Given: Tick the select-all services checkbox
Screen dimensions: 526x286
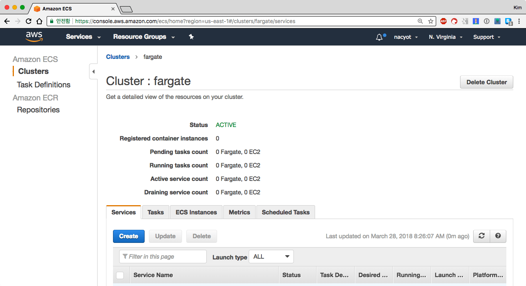Looking at the screenshot, I should point(120,275).
